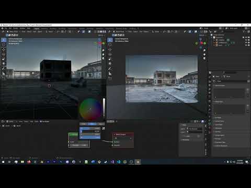Open Object Mode dropdown in left viewport
Viewport: 251px width, 188px height.
(13, 32)
